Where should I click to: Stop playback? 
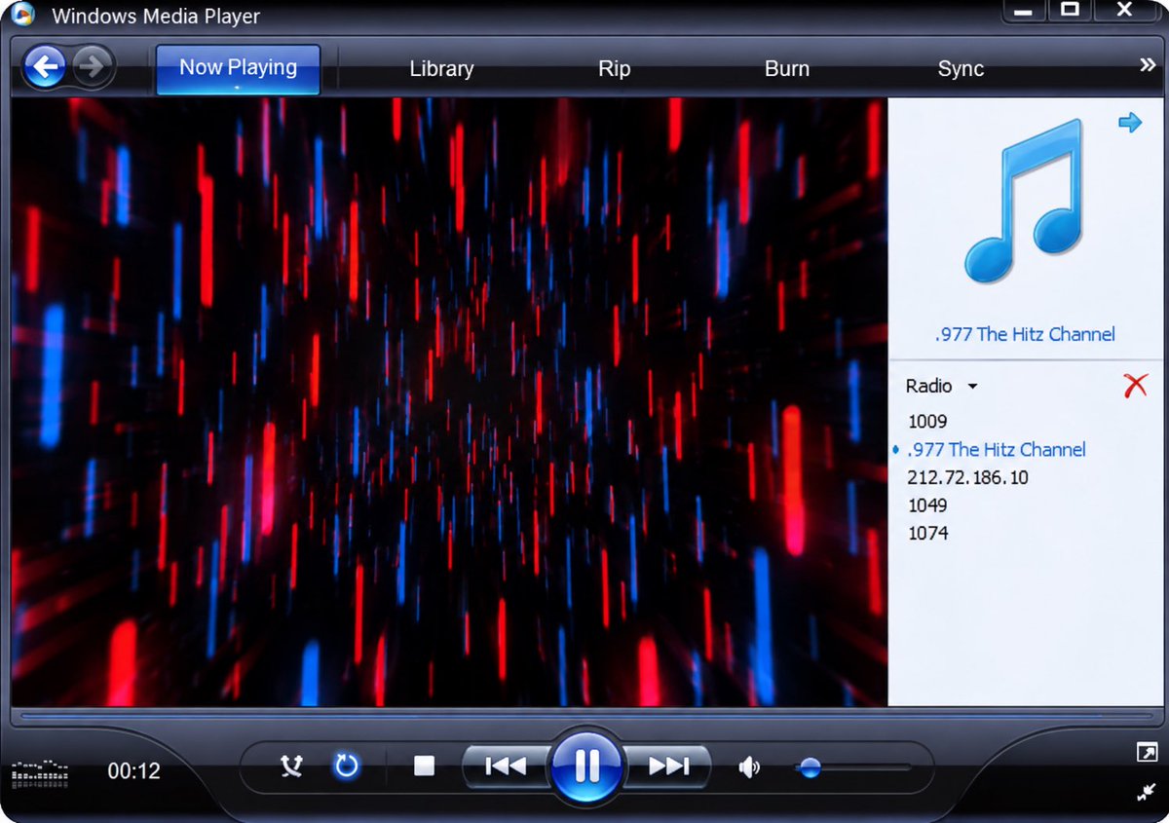[x=424, y=767]
